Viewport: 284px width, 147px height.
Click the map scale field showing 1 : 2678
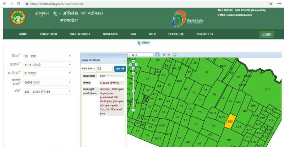[140, 55]
